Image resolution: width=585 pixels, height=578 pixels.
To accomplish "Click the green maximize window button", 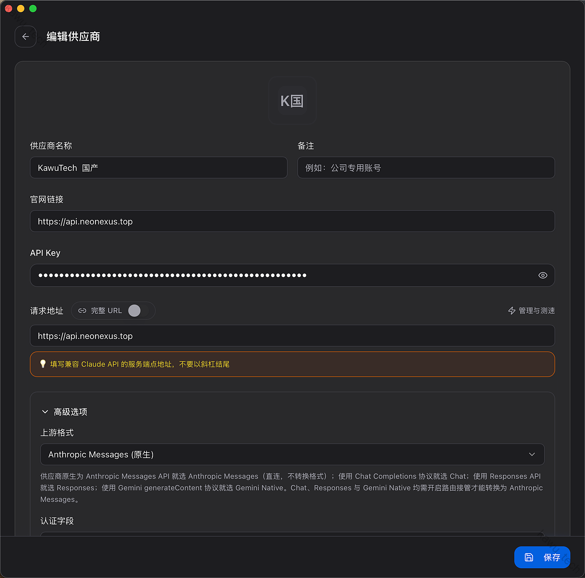I will coord(33,9).
